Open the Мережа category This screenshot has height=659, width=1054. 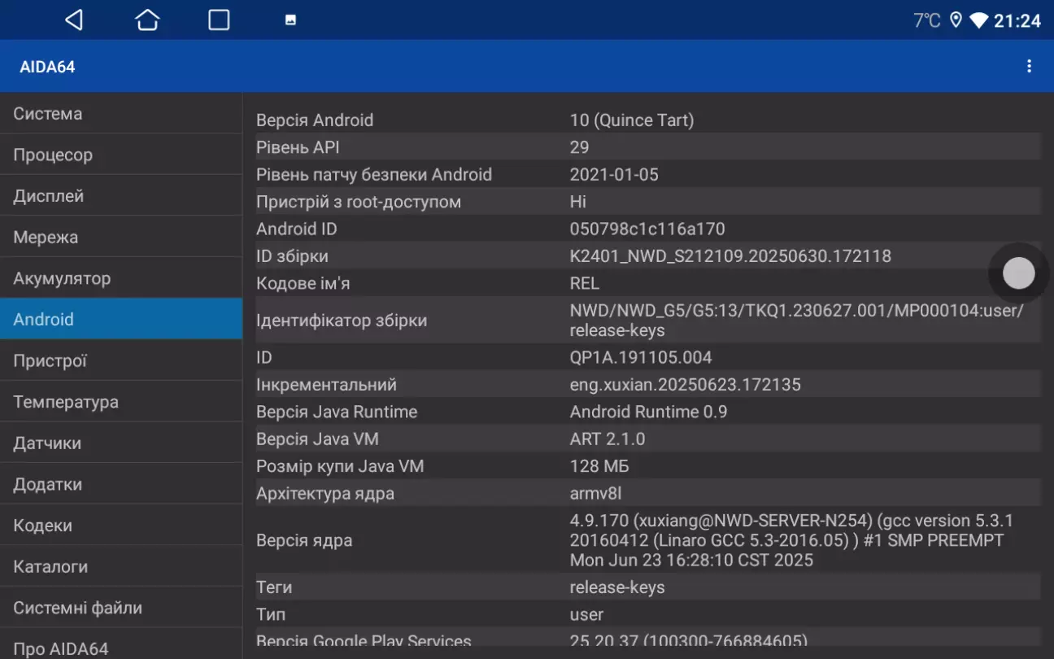tap(121, 238)
